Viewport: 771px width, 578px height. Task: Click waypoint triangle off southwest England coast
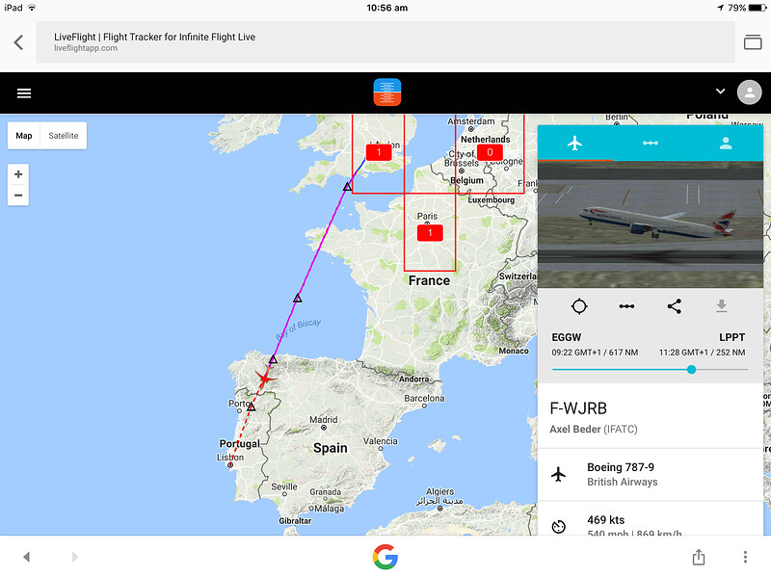(x=347, y=186)
